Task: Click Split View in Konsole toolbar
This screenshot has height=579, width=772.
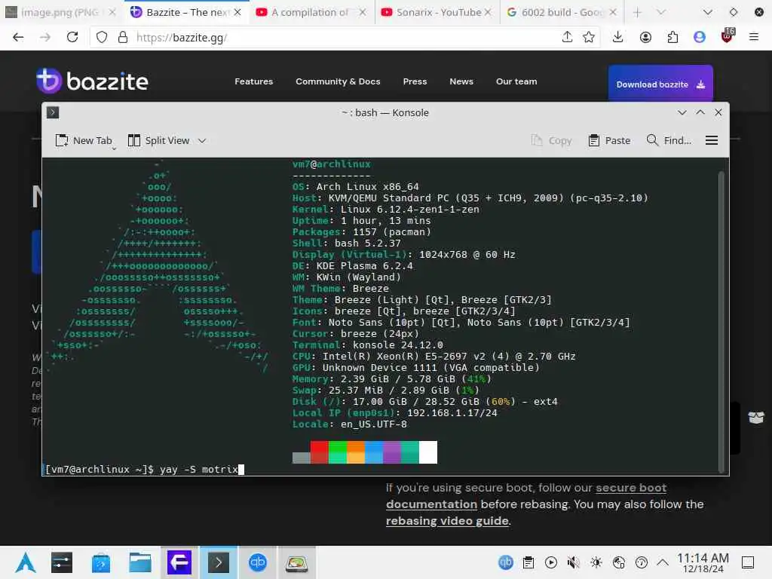Action: coord(158,141)
